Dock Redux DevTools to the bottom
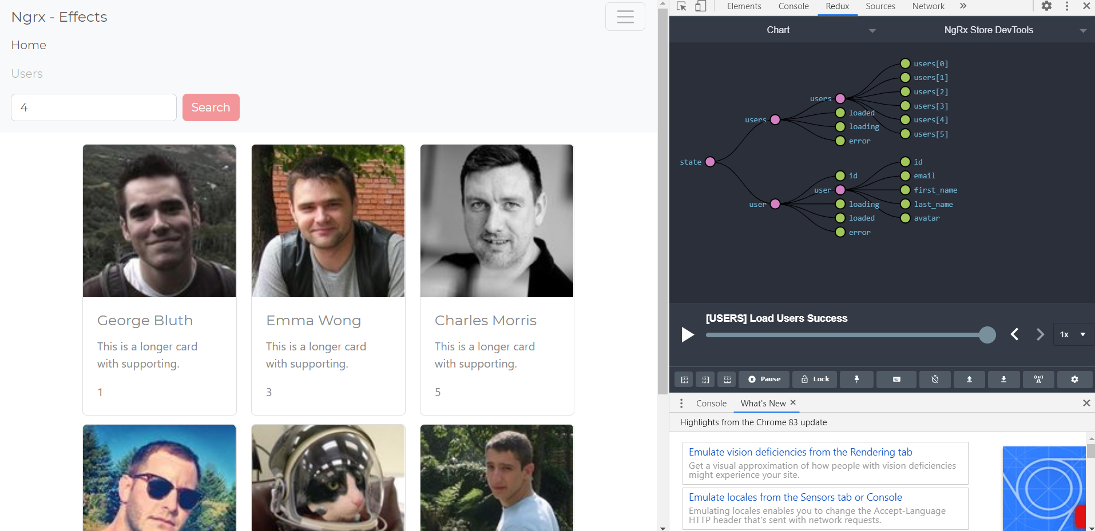Viewport: 1095px width, 531px height. coord(727,380)
